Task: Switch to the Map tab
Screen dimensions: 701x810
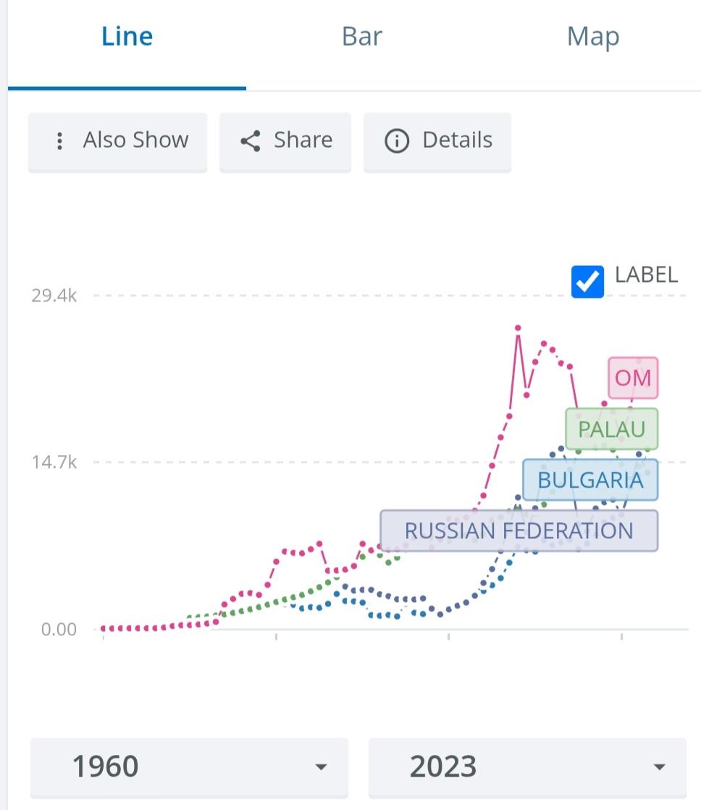Action: click(593, 37)
